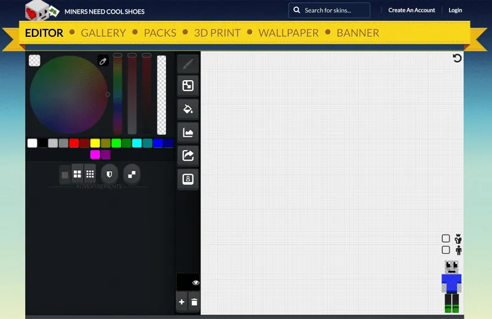Screen dimensions: 492x319
Task: Select the paintbrush tool
Action: (188, 64)
